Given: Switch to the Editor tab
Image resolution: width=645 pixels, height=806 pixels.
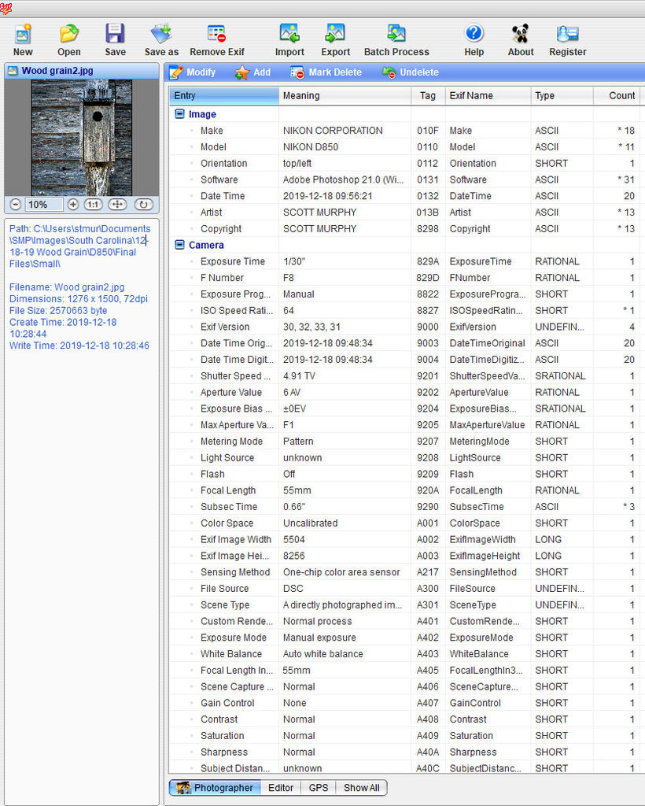Looking at the screenshot, I should pyautogui.click(x=281, y=787).
